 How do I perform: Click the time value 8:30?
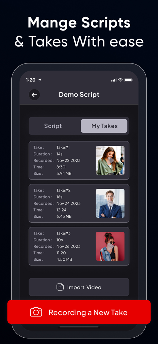(61, 167)
